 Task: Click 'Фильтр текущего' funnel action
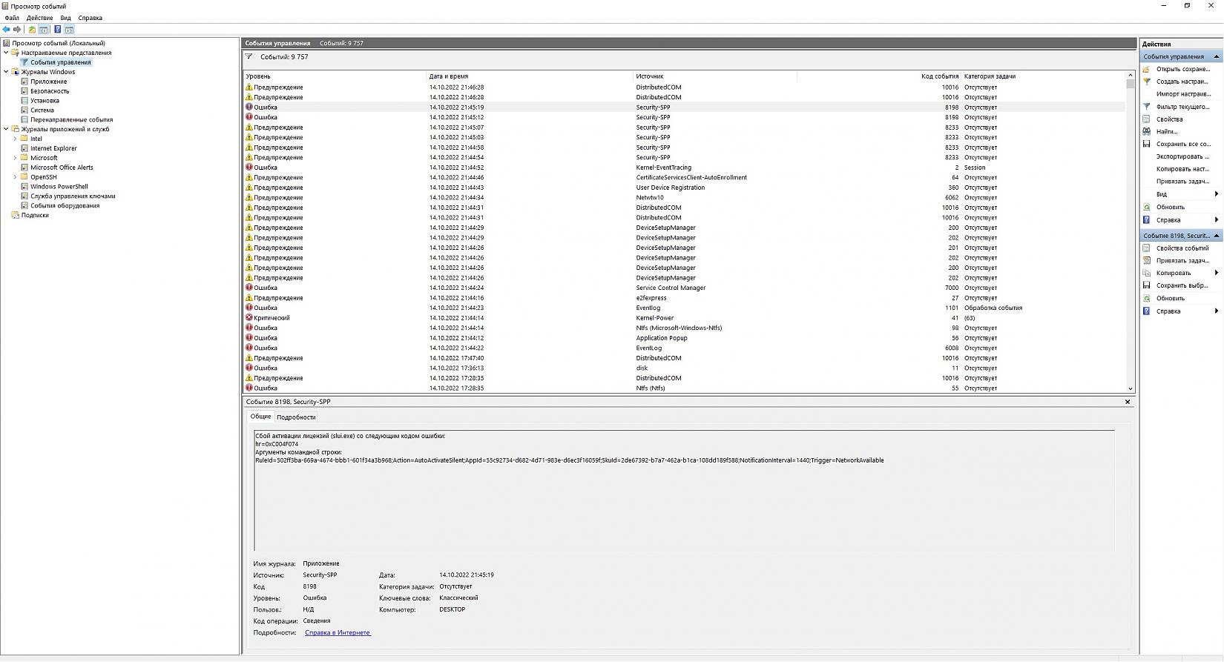pyautogui.click(x=1182, y=107)
